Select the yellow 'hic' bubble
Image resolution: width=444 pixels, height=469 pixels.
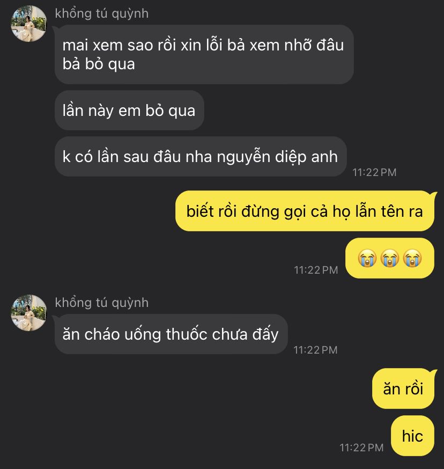point(412,436)
